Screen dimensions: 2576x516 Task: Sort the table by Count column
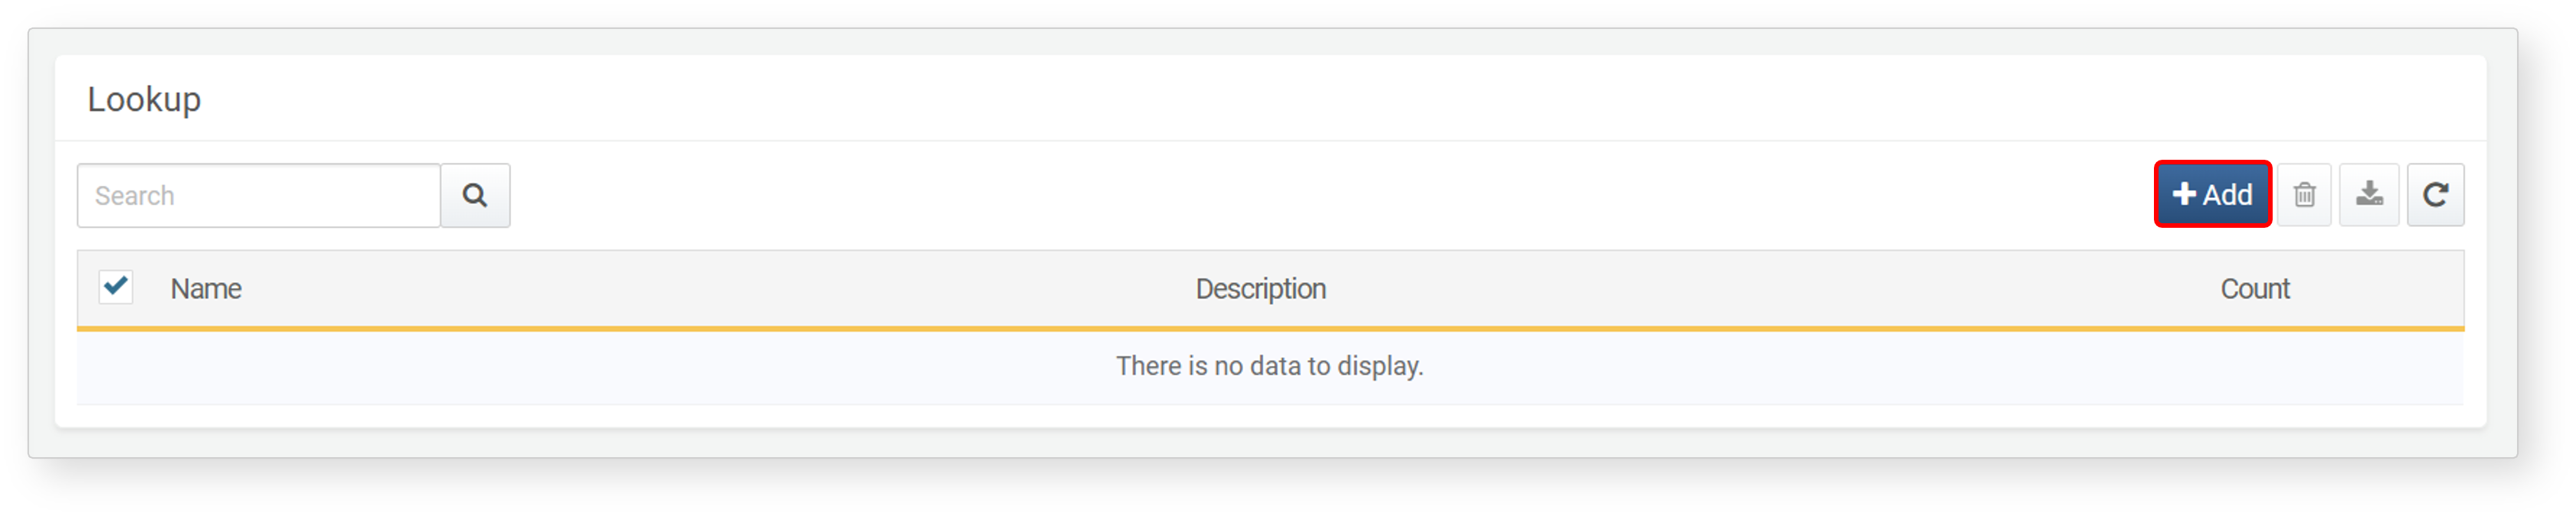pyautogui.click(x=2254, y=290)
